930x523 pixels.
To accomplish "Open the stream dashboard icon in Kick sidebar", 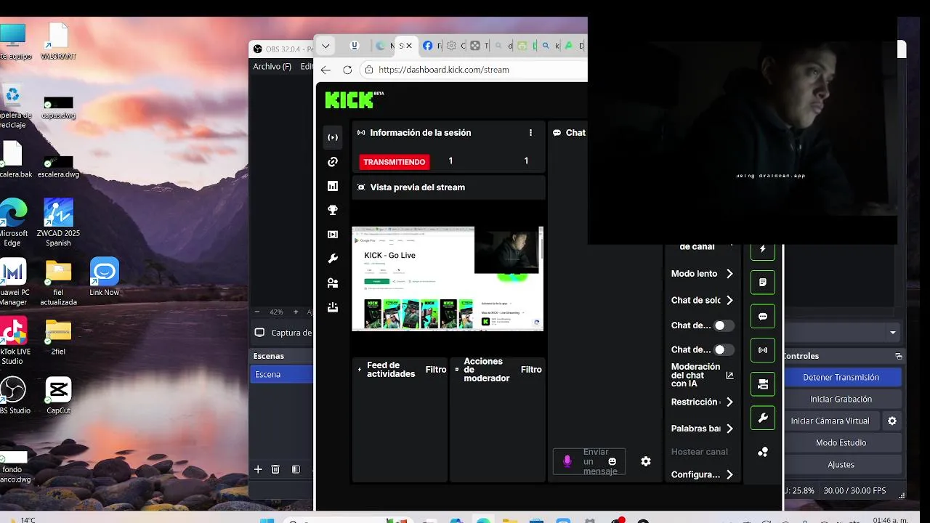I will point(333,137).
